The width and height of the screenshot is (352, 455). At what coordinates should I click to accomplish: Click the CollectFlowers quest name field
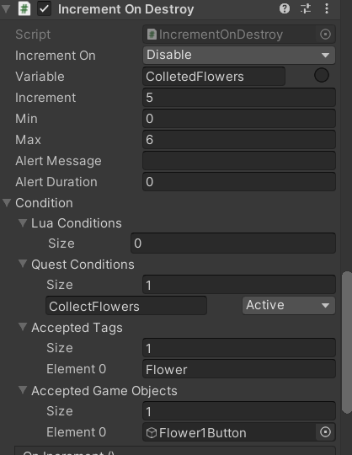tap(126, 306)
